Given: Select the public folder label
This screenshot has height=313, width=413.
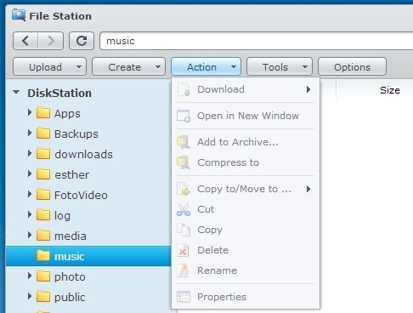Looking at the screenshot, I should [70, 297].
